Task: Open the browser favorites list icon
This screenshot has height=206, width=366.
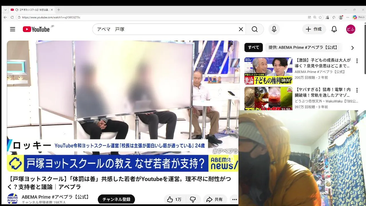Action: [x=334, y=17]
